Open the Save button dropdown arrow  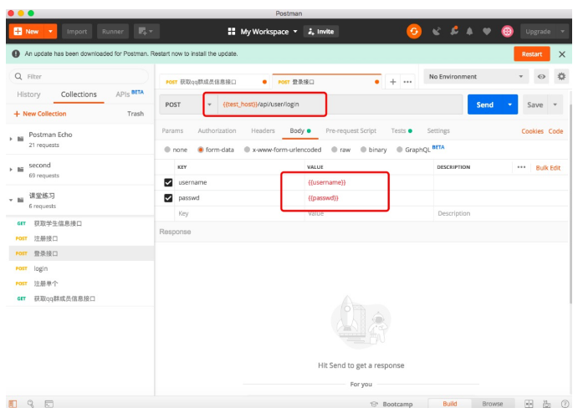tap(555, 105)
